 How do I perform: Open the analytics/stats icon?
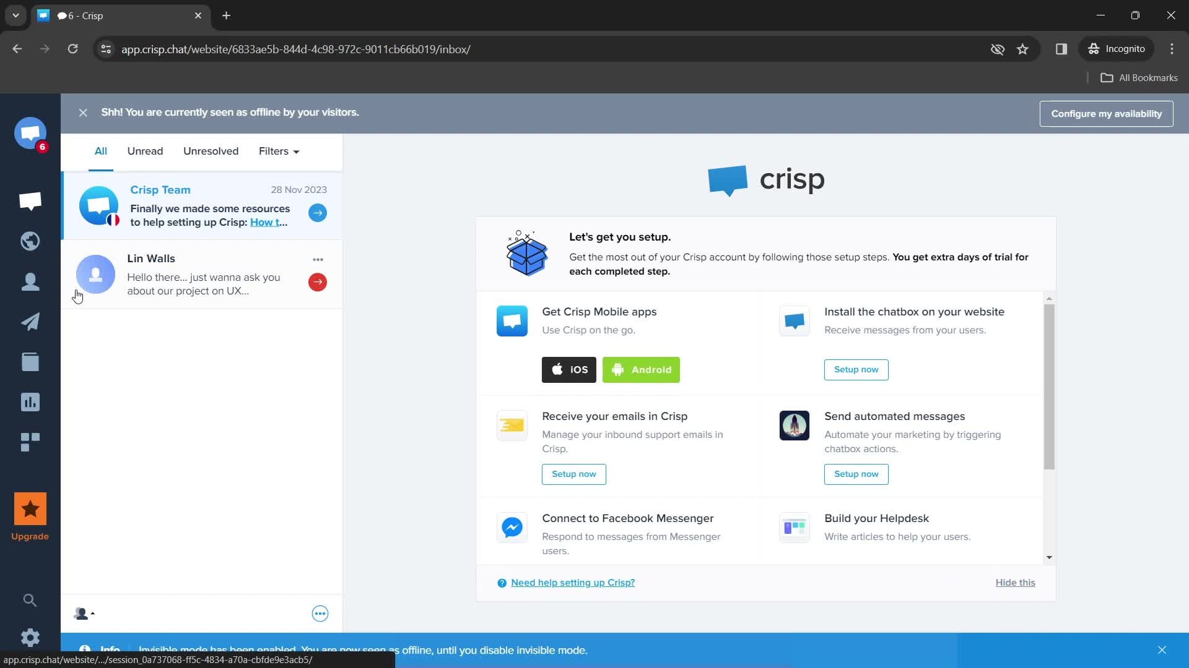point(30,401)
